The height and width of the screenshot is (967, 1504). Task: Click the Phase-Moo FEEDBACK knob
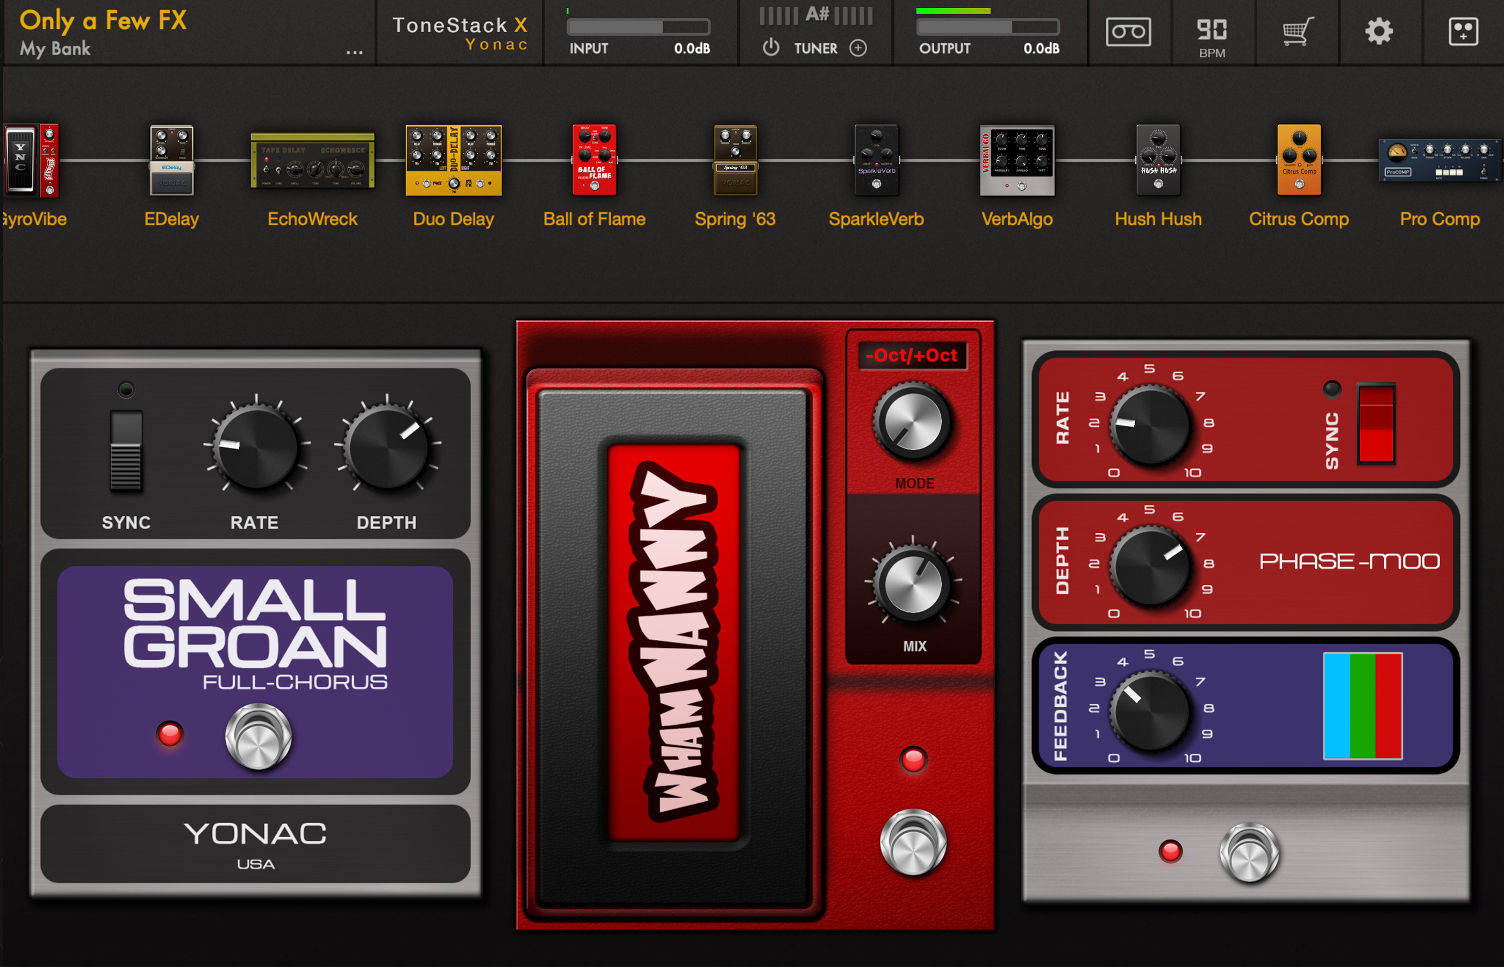(1150, 710)
